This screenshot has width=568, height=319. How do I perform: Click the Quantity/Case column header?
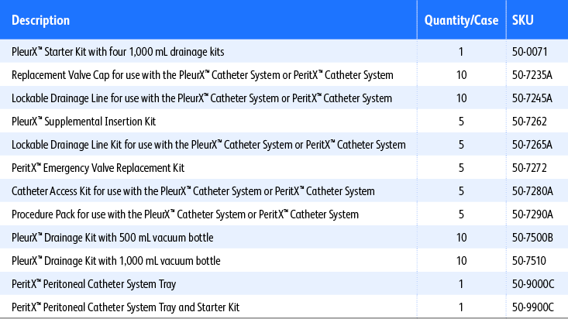461,20
